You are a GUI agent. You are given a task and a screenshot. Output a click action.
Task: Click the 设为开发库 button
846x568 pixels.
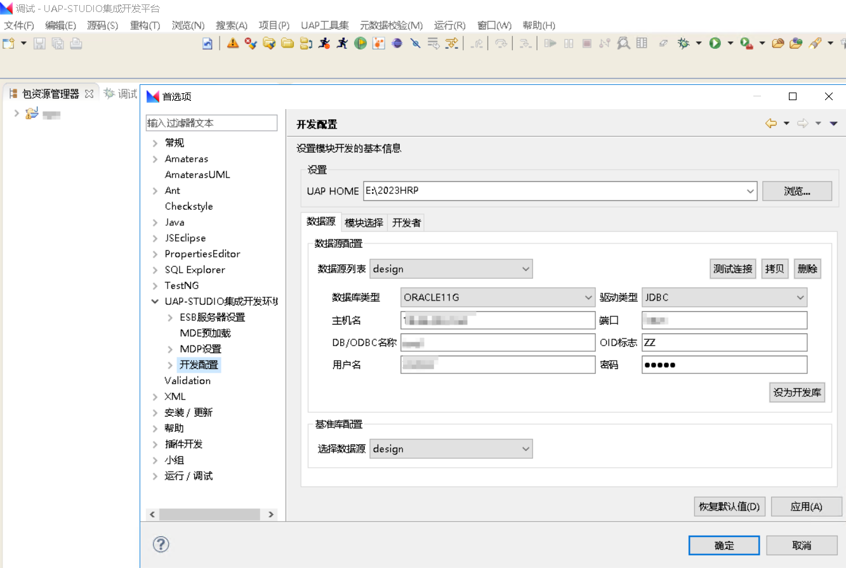(x=797, y=392)
